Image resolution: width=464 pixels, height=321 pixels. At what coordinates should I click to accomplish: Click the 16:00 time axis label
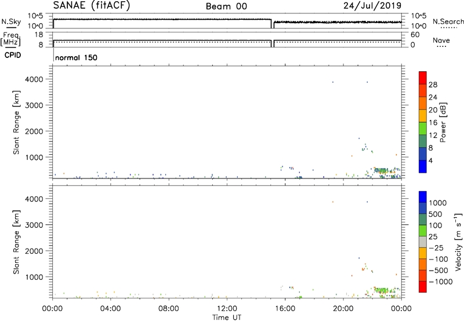285,309
